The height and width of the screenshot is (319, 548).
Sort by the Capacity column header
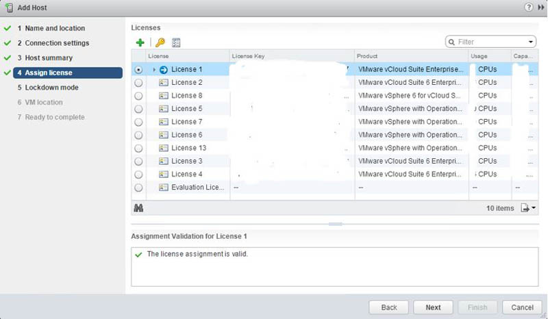click(525, 56)
